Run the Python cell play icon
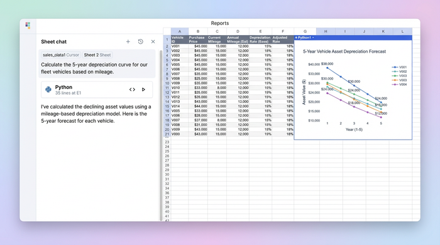The width and height of the screenshot is (440, 245). point(143,90)
